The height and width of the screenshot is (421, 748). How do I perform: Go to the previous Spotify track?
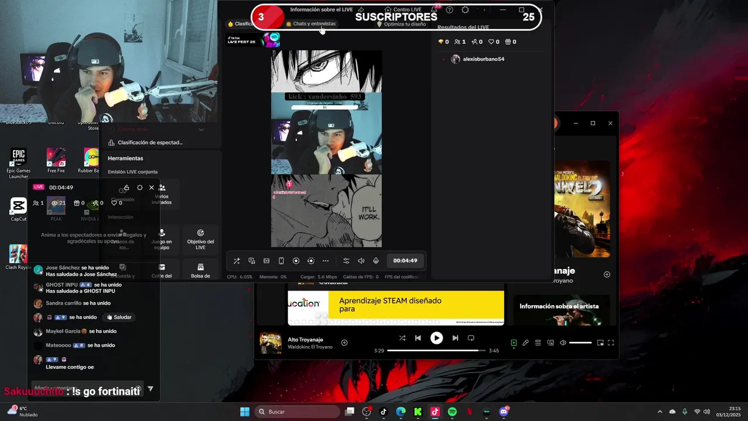(x=418, y=338)
